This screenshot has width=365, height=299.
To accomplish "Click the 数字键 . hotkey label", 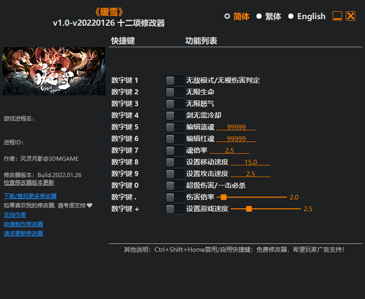I will [124, 197].
